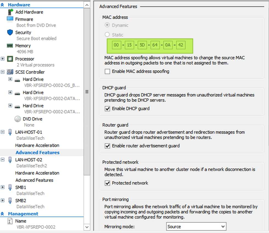Click the Add Hardware icon
Image resolution: width=269 pixels, height=233 pixels.
tap(10, 12)
